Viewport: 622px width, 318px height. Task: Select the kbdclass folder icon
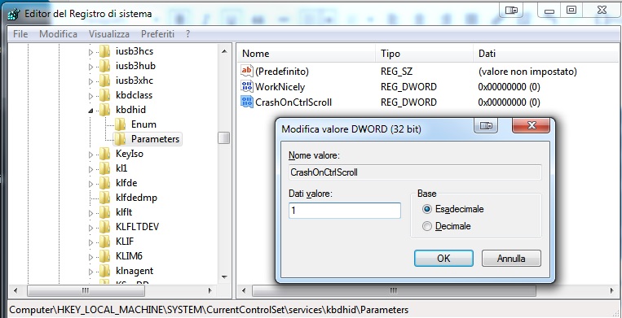(x=104, y=95)
